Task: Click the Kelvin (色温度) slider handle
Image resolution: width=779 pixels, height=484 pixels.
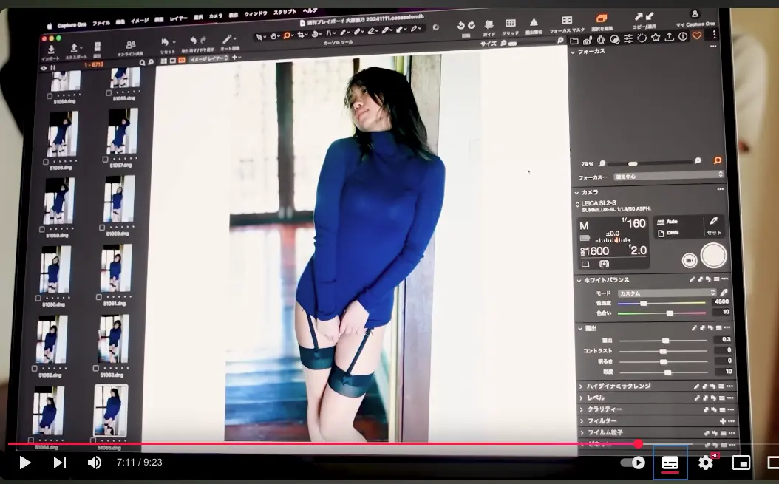Action: (643, 303)
